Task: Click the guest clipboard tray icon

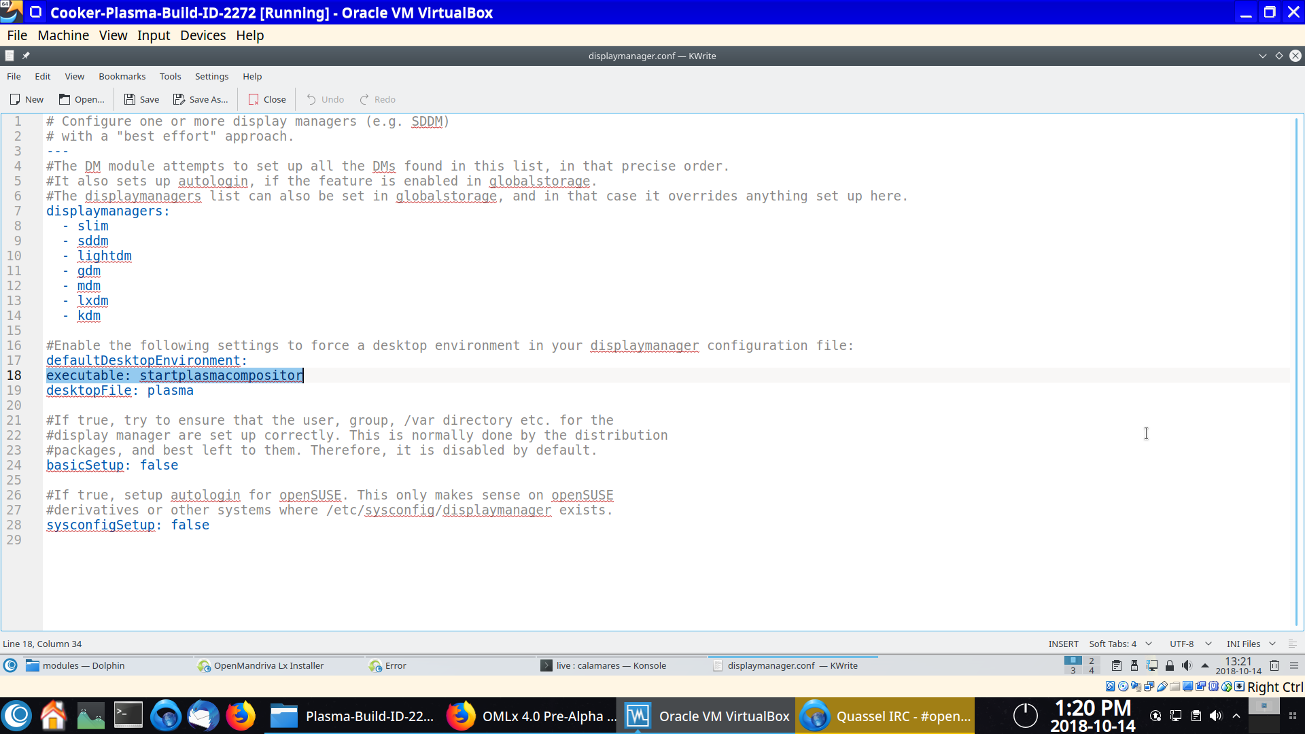Action: [1116, 665]
